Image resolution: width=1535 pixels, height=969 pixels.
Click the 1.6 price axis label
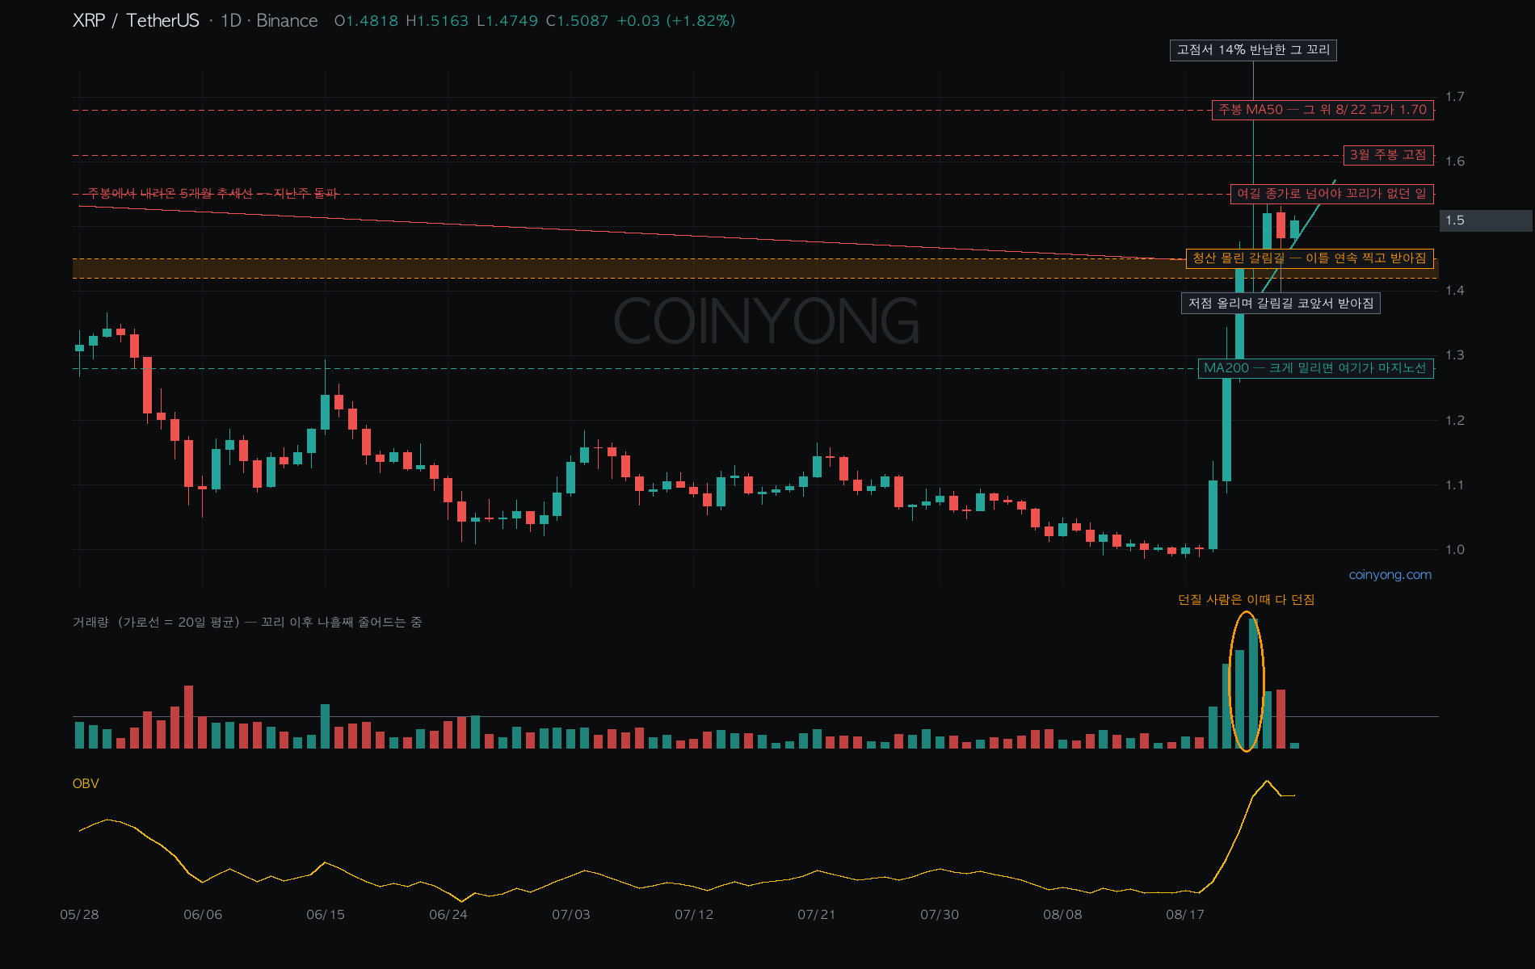point(1455,161)
